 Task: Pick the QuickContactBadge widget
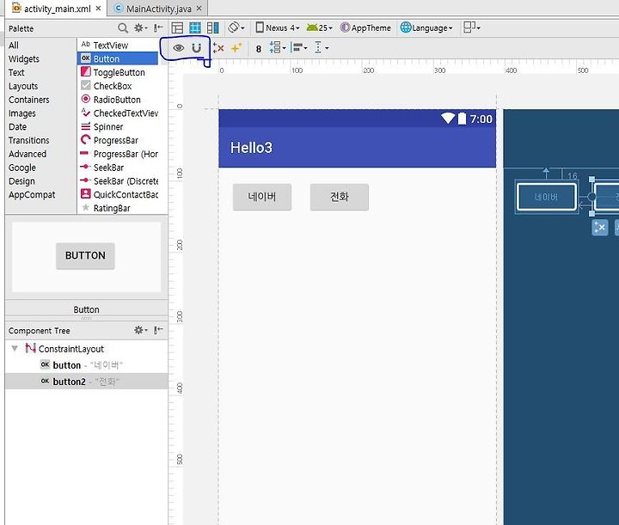(x=118, y=194)
